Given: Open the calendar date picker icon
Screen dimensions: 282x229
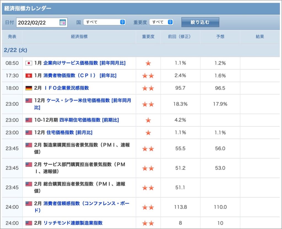Looking at the screenshot, I should 63,23.
